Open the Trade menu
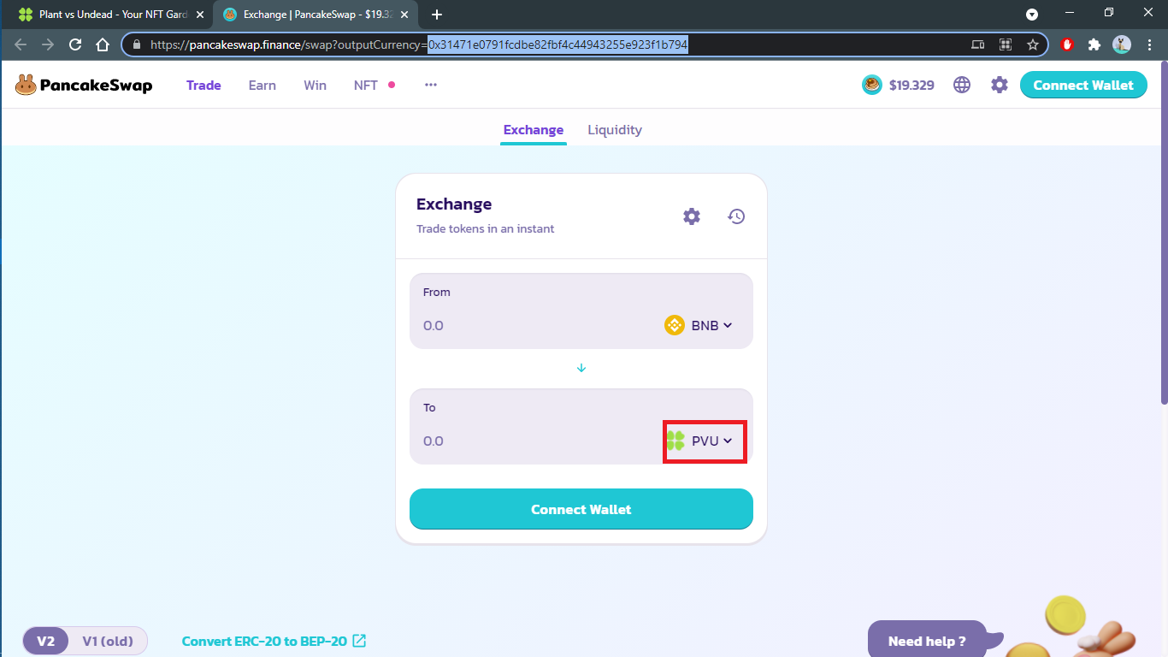The image size is (1168, 657). click(x=204, y=85)
